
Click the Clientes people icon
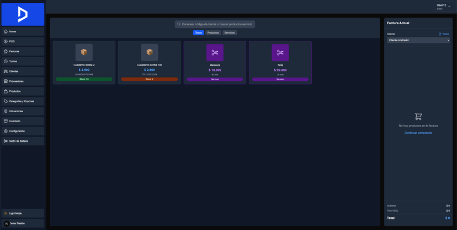[6, 71]
